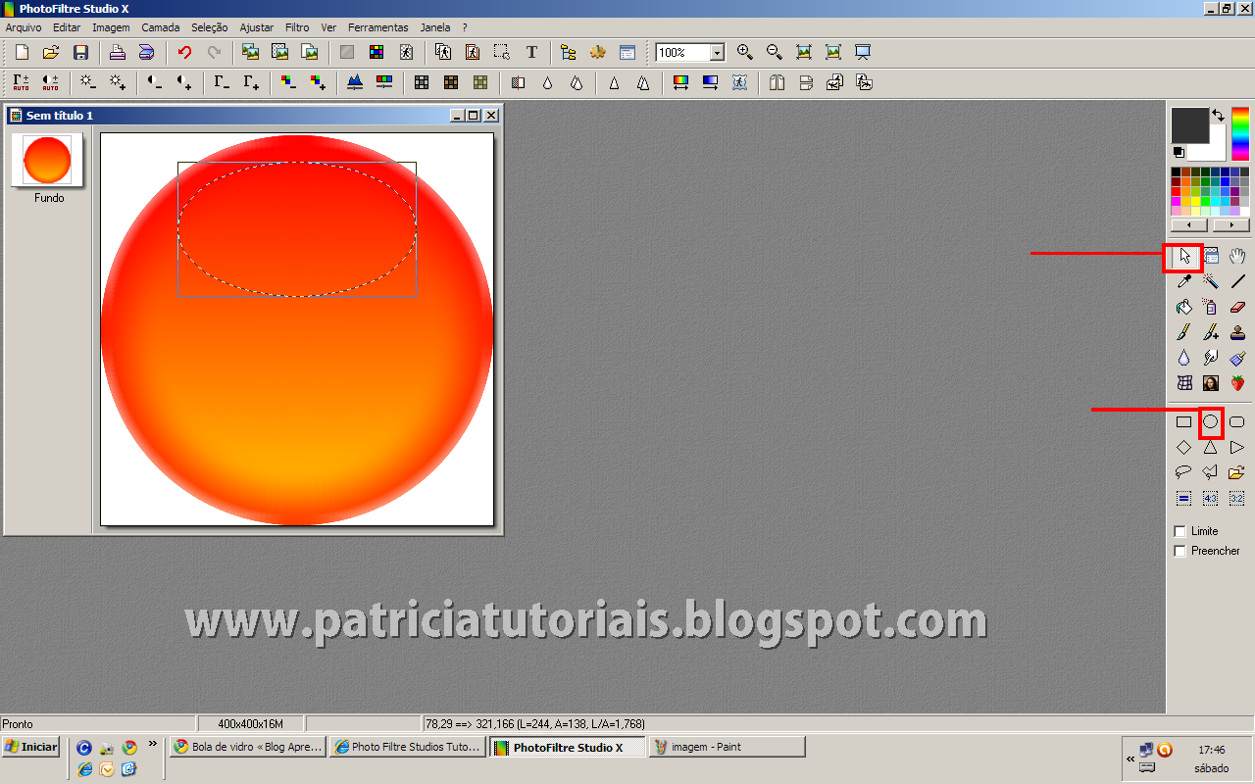Choose the Rhombus selection shape
The image size is (1255, 784).
(x=1184, y=447)
